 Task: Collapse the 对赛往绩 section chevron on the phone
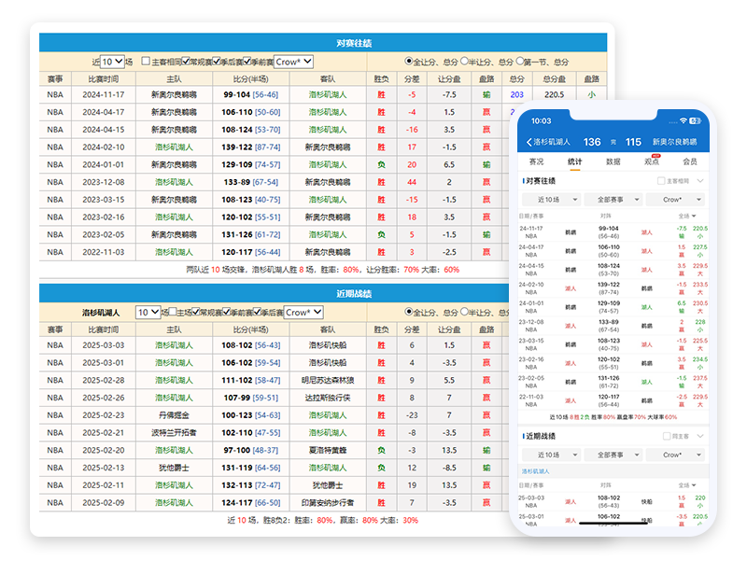(x=699, y=181)
